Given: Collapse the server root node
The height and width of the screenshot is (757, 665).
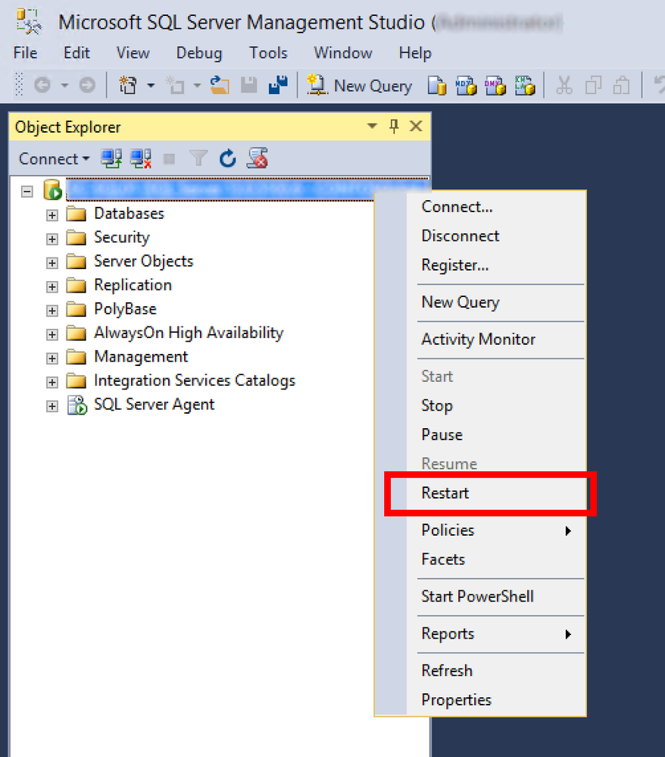Looking at the screenshot, I should [27, 192].
